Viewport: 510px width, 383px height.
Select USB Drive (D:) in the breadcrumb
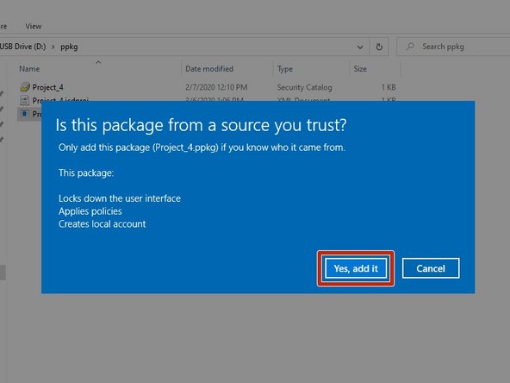coord(22,47)
